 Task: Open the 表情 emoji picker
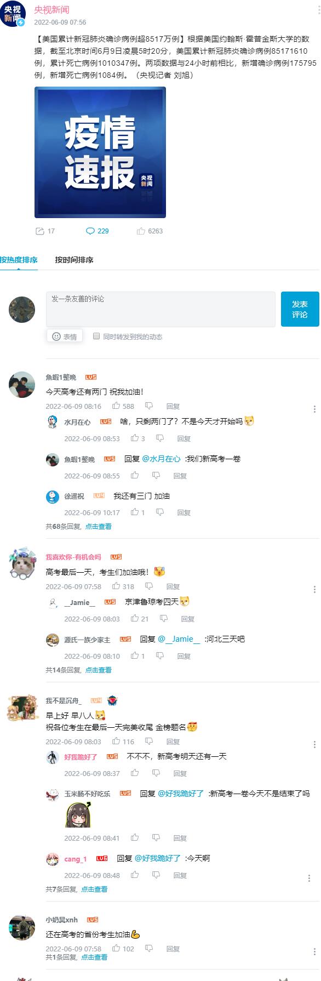click(65, 336)
